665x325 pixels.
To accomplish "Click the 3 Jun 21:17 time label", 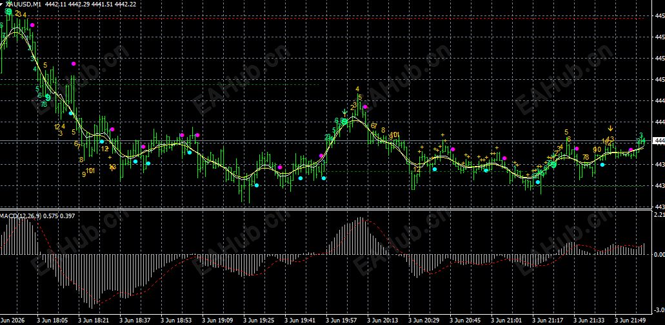I will (x=548, y=320).
